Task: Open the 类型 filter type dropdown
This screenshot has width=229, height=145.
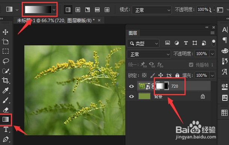Action: (143, 43)
